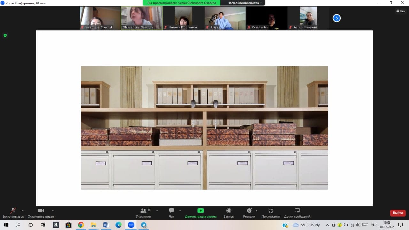Open the touch keyboard tray icon
Image resolution: width=409 pixels, height=230 pixels.
pyautogui.click(x=365, y=225)
